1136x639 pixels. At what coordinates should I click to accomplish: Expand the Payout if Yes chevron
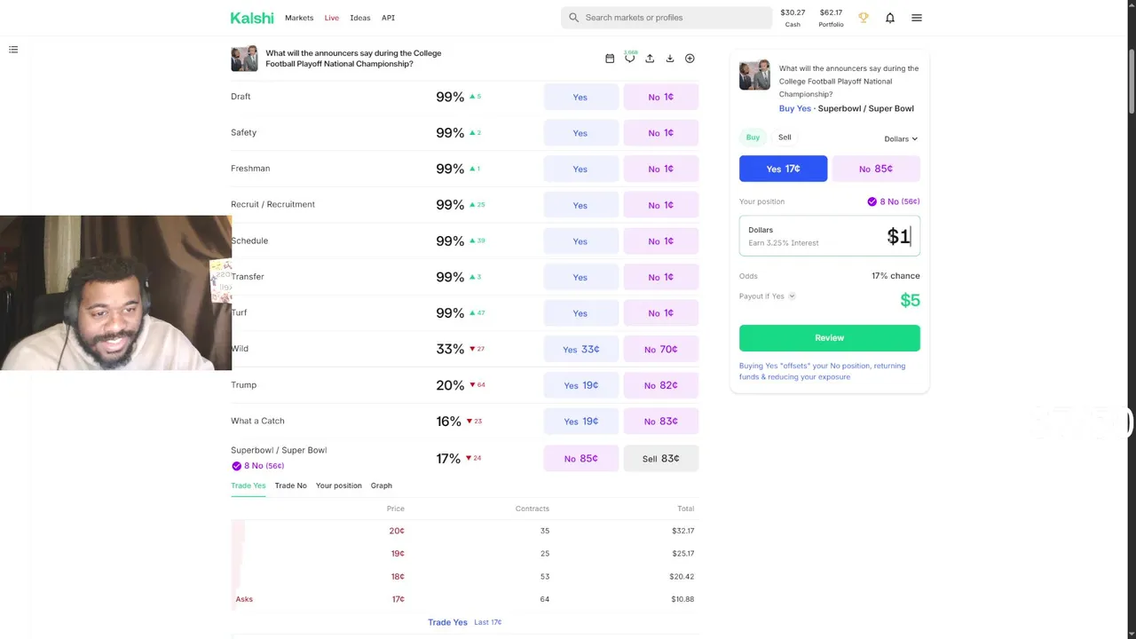coord(792,296)
